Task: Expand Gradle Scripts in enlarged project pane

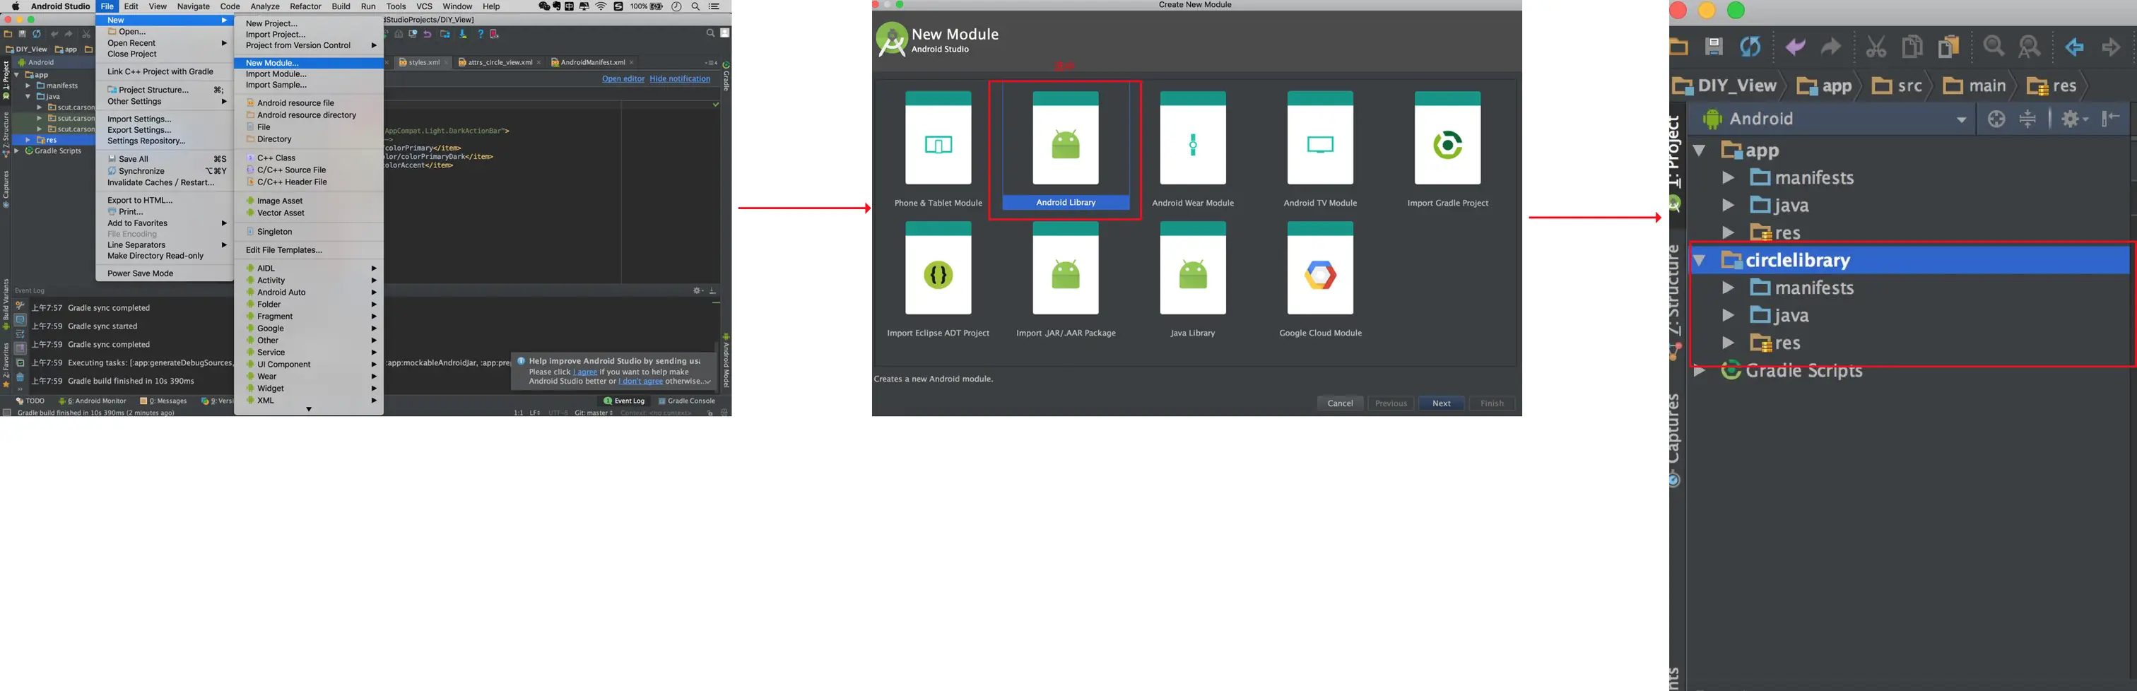Action: point(1699,371)
